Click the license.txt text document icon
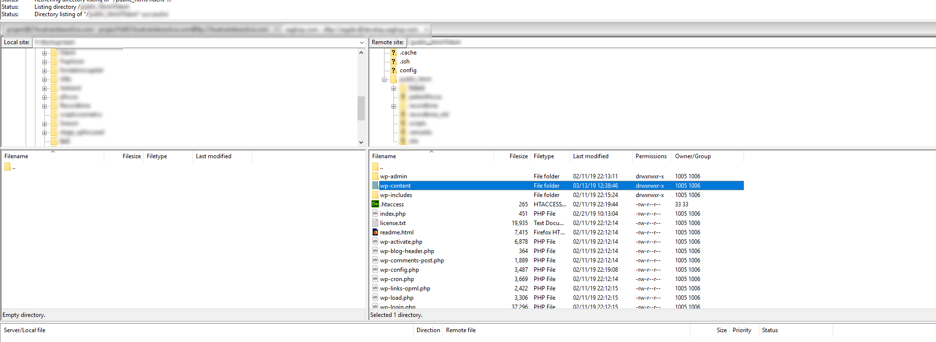This screenshot has height=342, width=936. point(375,223)
